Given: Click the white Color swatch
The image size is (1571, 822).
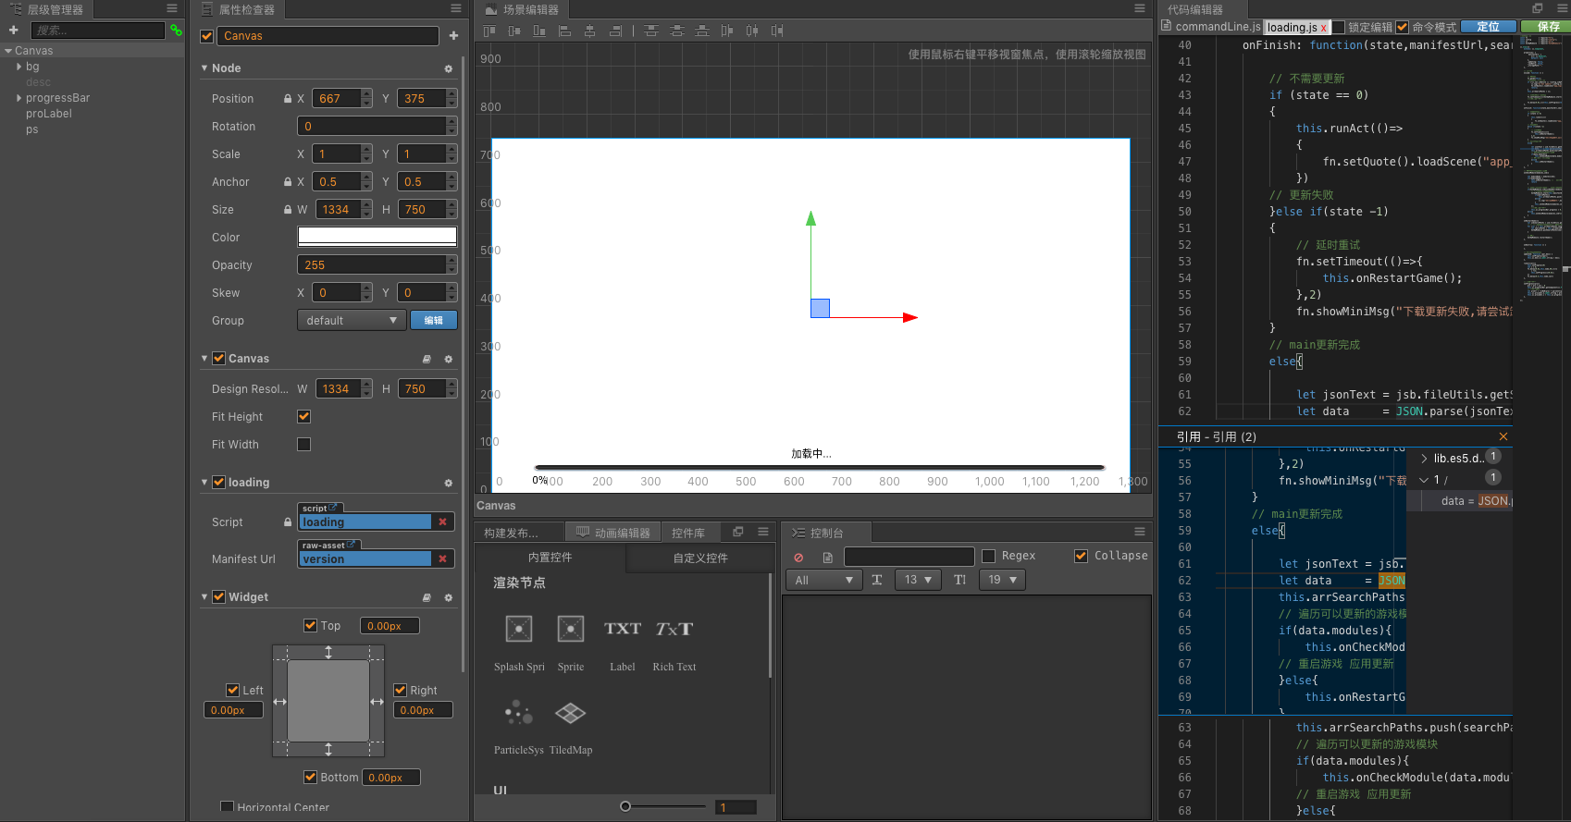Looking at the screenshot, I should [x=377, y=237].
